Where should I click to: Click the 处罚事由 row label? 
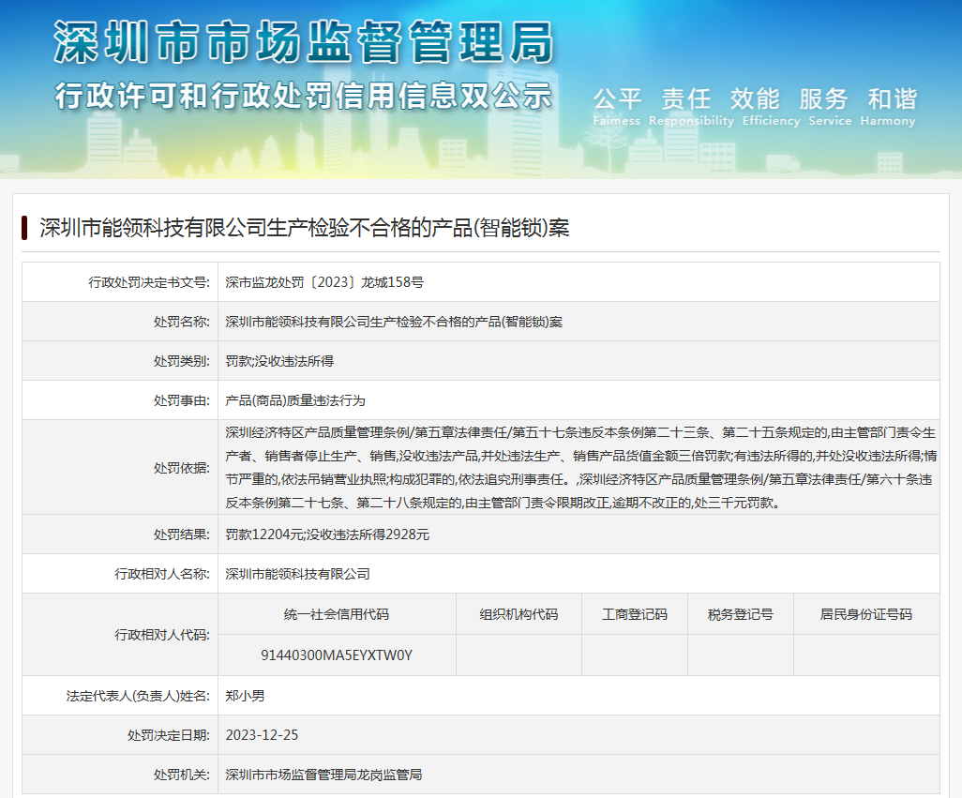182,399
